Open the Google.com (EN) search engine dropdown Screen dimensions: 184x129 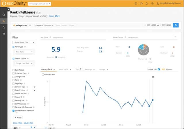coord(24,63)
